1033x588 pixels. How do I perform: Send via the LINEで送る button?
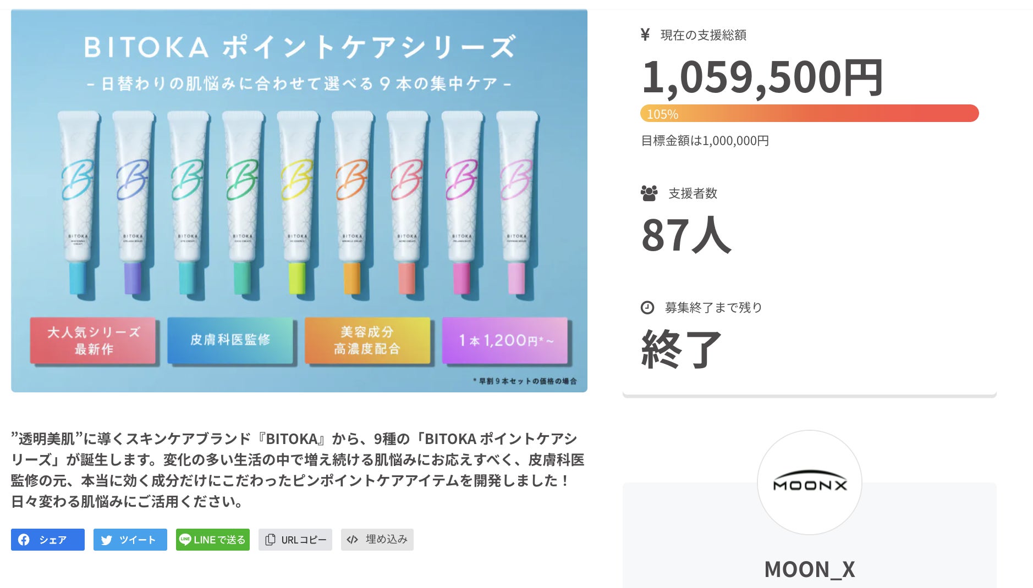click(x=219, y=540)
